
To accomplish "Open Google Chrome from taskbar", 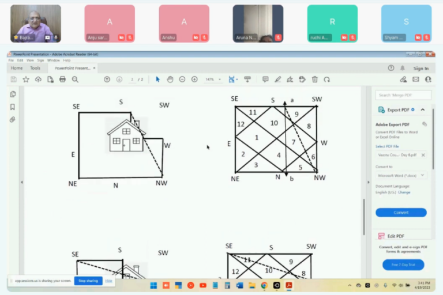I will pyautogui.click(x=264, y=285).
